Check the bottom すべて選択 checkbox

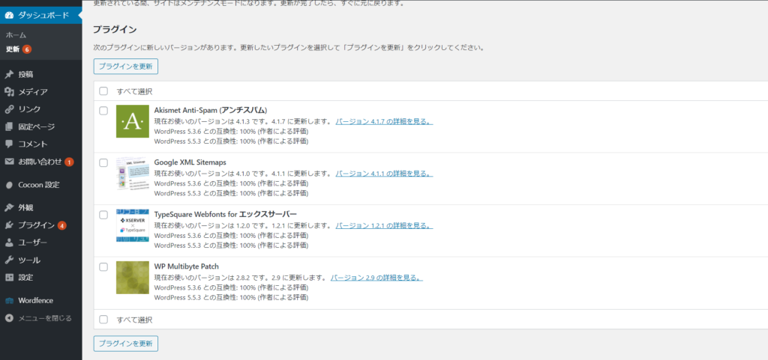click(103, 320)
